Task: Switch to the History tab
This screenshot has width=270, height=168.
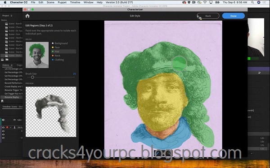Action: [6, 65]
